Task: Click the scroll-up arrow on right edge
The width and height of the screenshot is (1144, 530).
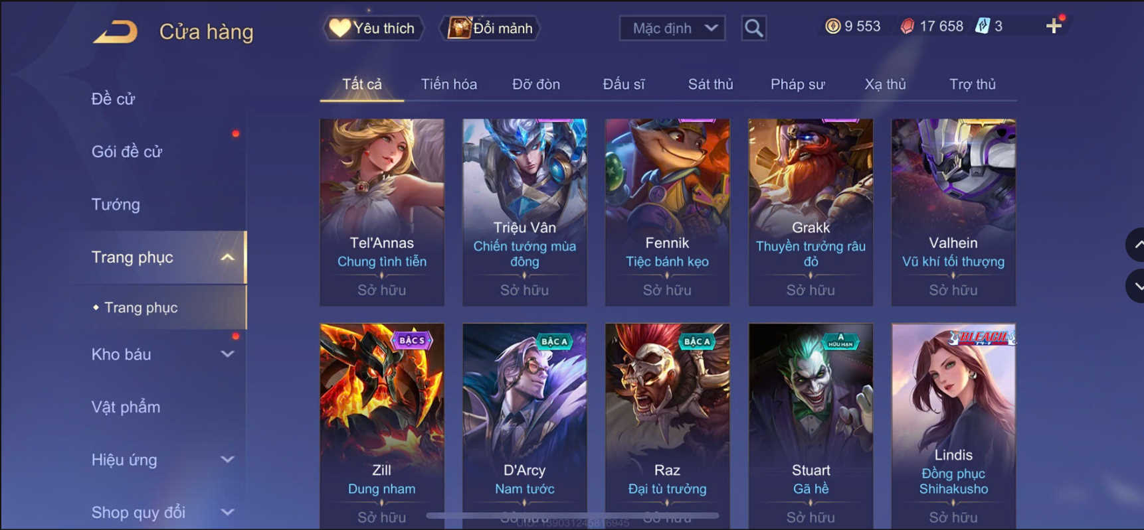Action: (x=1136, y=245)
